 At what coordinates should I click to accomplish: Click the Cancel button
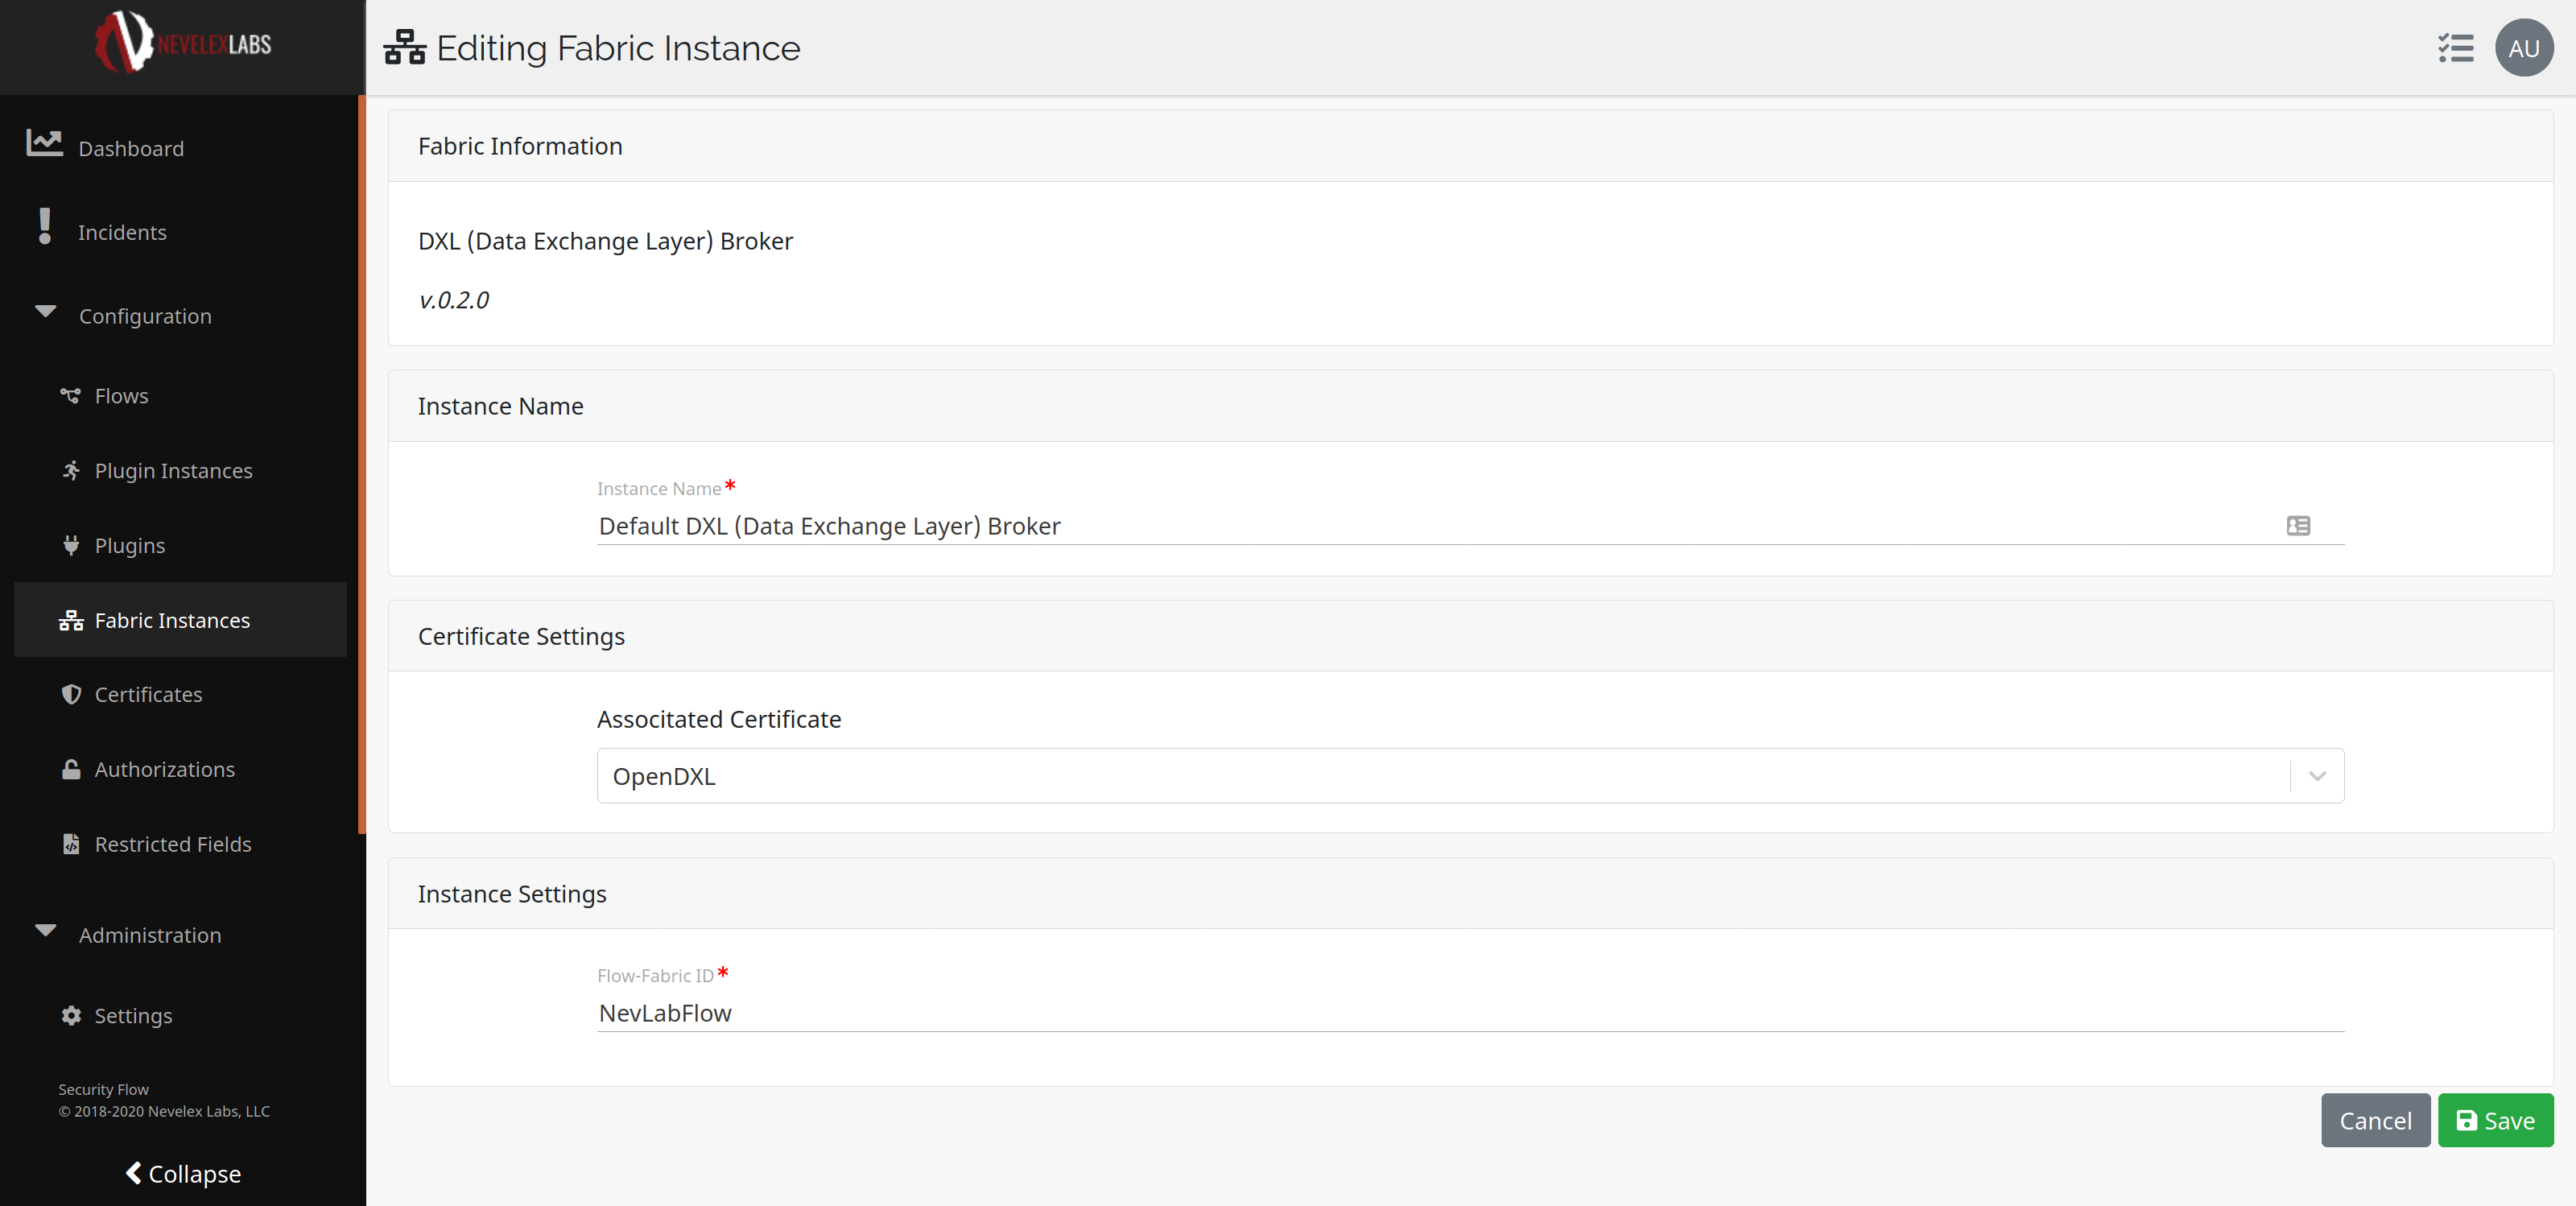(x=2374, y=1120)
